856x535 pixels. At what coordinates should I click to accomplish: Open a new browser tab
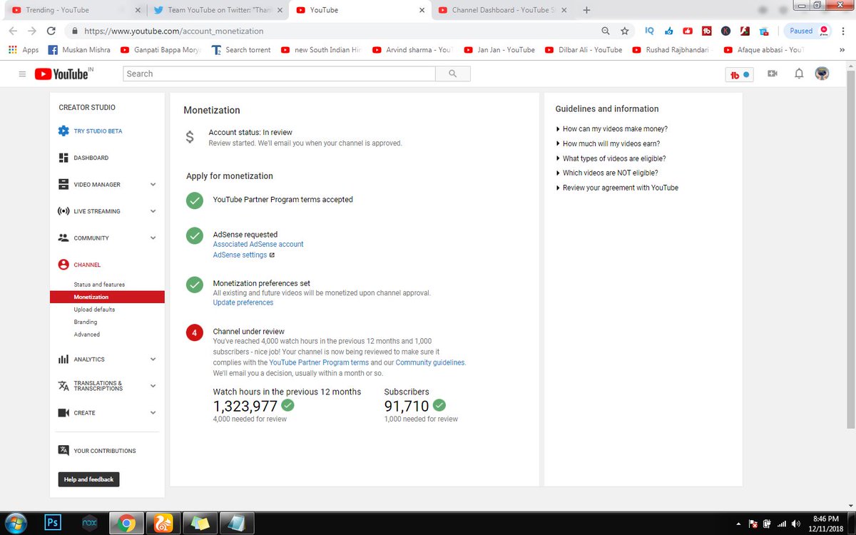[586, 10]
